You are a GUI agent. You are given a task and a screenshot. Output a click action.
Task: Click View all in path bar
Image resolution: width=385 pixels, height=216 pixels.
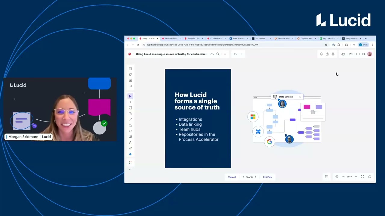coord(232,177)
